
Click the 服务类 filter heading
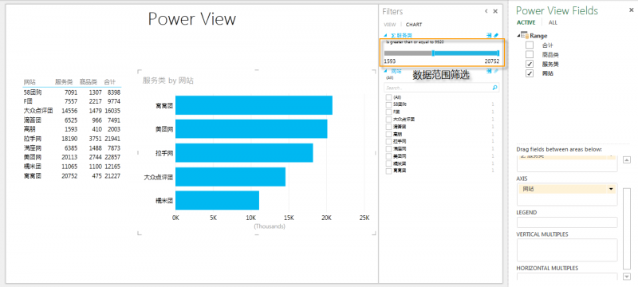[401, 36]
